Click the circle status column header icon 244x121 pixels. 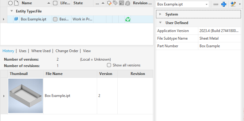[x=10, y=3]
